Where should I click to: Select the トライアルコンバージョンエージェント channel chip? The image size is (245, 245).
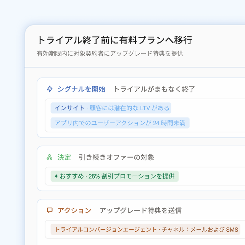click(145, 229)
